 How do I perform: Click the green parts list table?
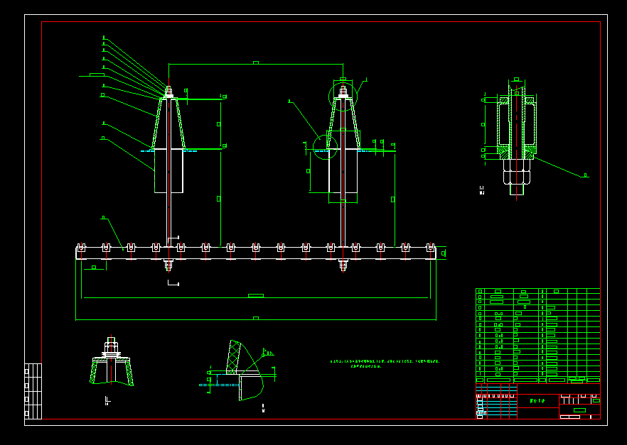pos(538,336)
